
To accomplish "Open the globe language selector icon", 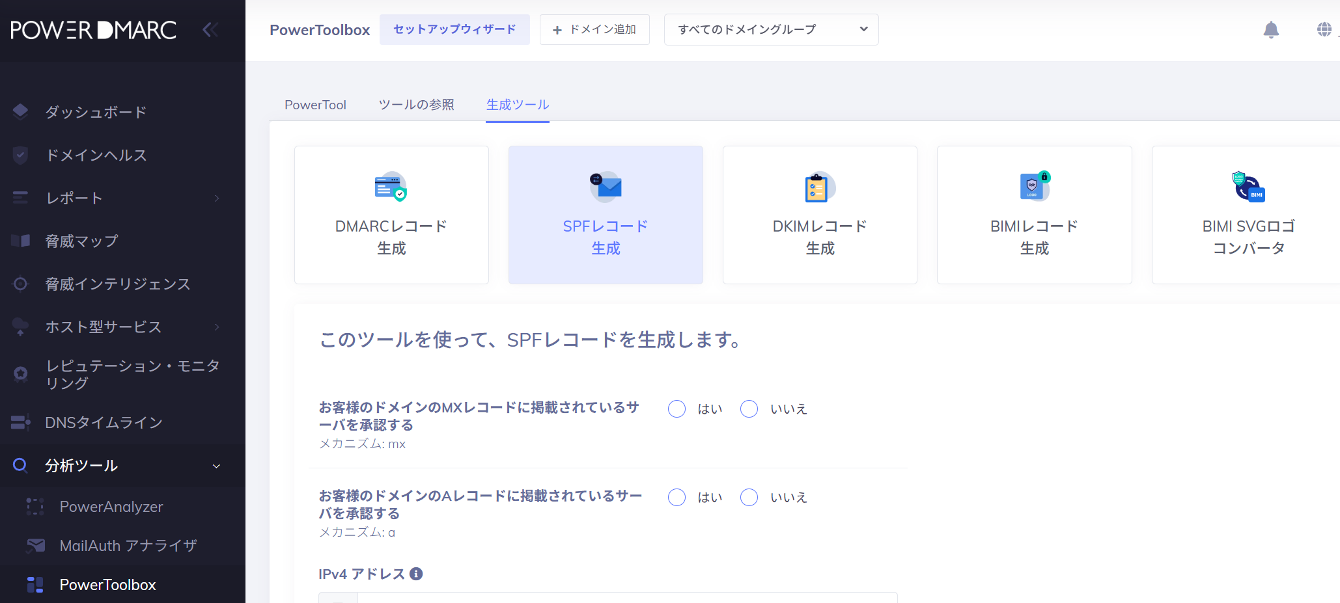I will (x=1324, y=29).
